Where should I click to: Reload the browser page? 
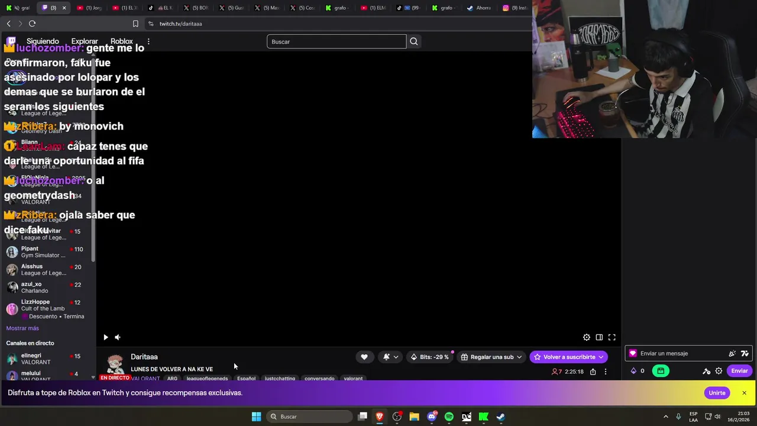32,24
